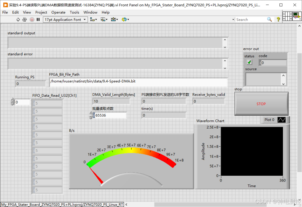
Task: Click the Plot 0 legend line icon
Action: coord(281,120)
